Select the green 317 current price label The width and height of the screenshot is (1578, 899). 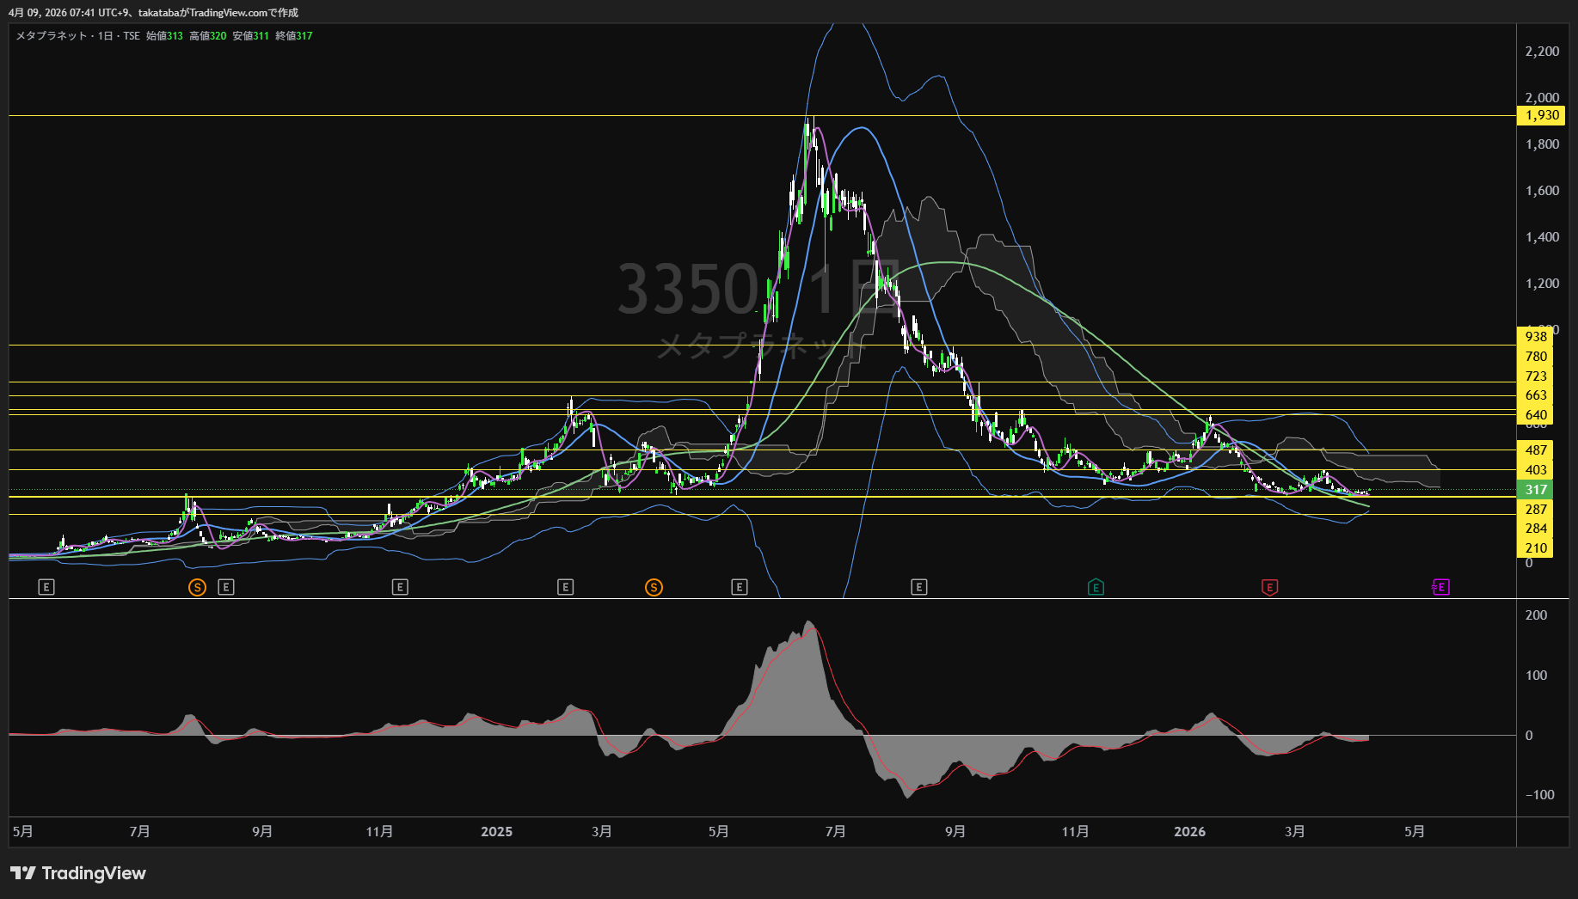pyautogui.click(x=1536, y=490)
